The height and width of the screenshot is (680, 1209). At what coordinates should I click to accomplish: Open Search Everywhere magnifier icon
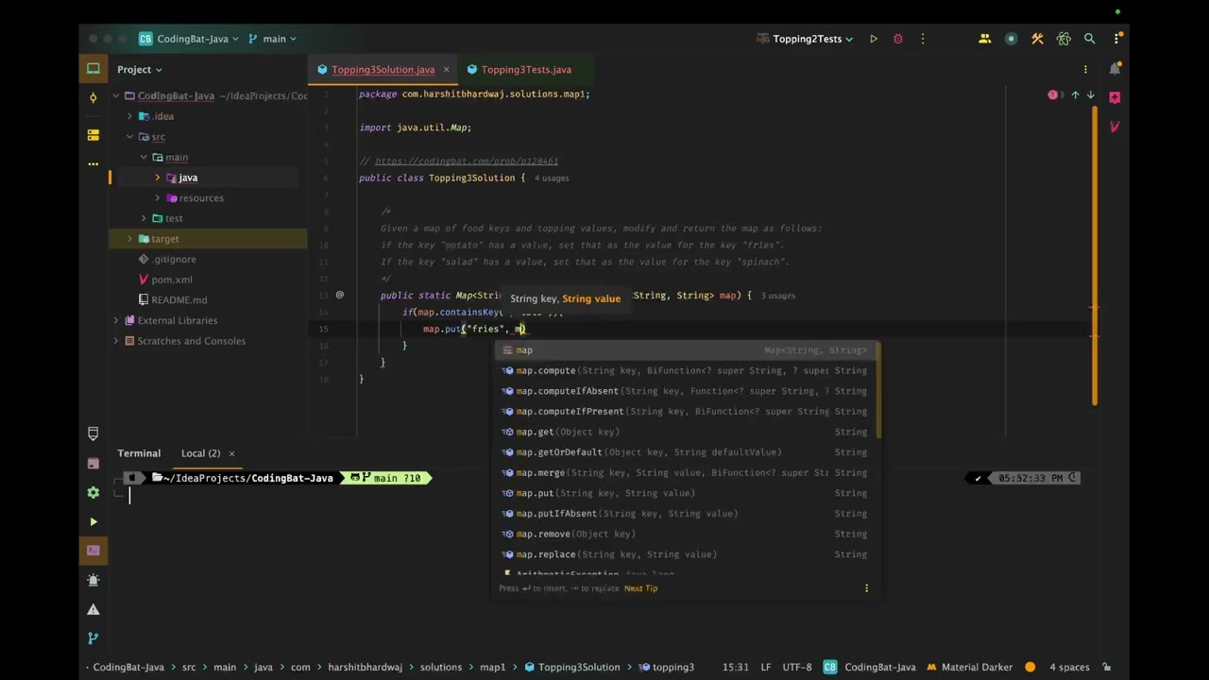[1089, 39]
